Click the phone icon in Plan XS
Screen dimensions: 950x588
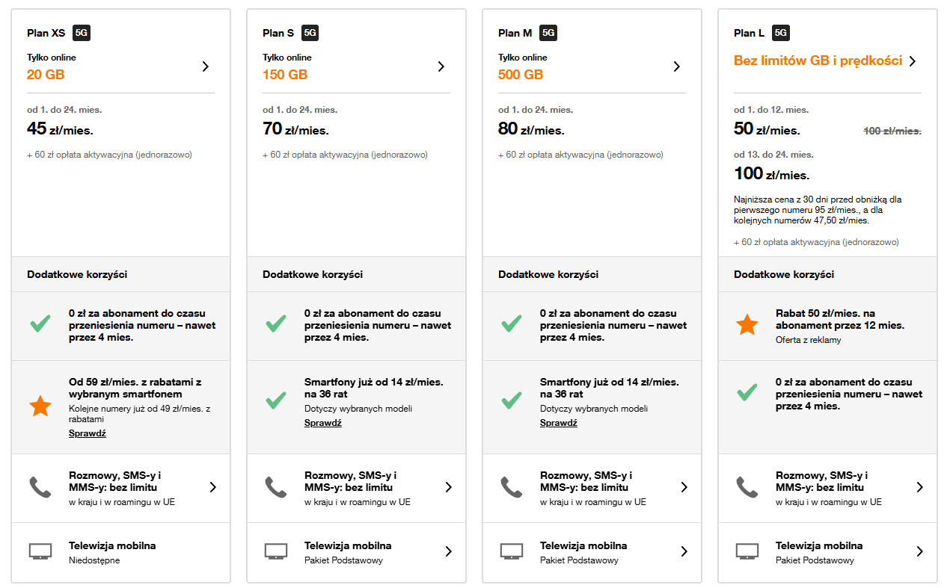(x=40, y=487)
